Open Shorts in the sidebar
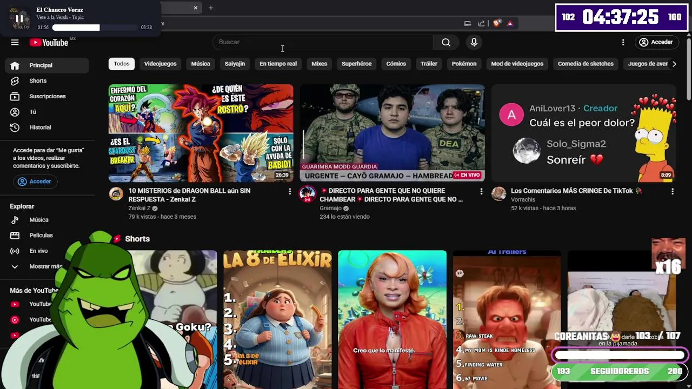Screen dimensions: 692x389 tap(47, 81)
